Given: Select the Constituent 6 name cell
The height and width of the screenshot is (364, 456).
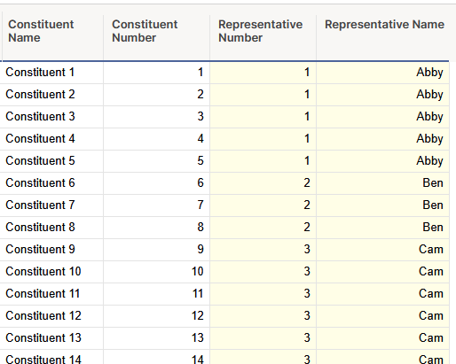Looking at the screenshot, I should tap(51, 183).
